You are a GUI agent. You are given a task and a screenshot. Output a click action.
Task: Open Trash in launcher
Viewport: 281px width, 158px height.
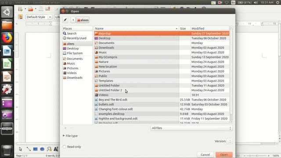click(7, 150)
